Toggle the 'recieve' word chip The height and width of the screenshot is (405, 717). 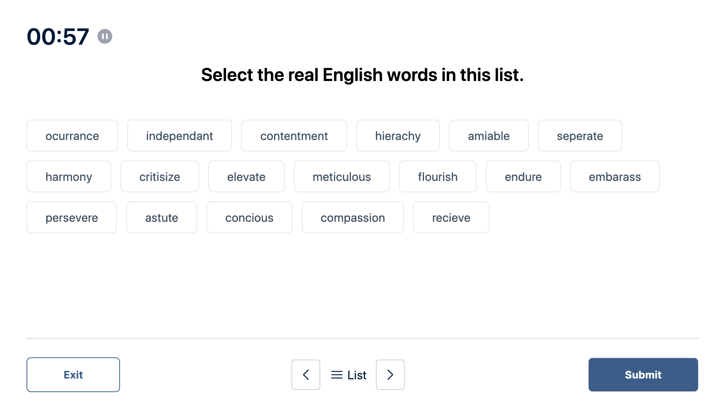click(451, 217)
